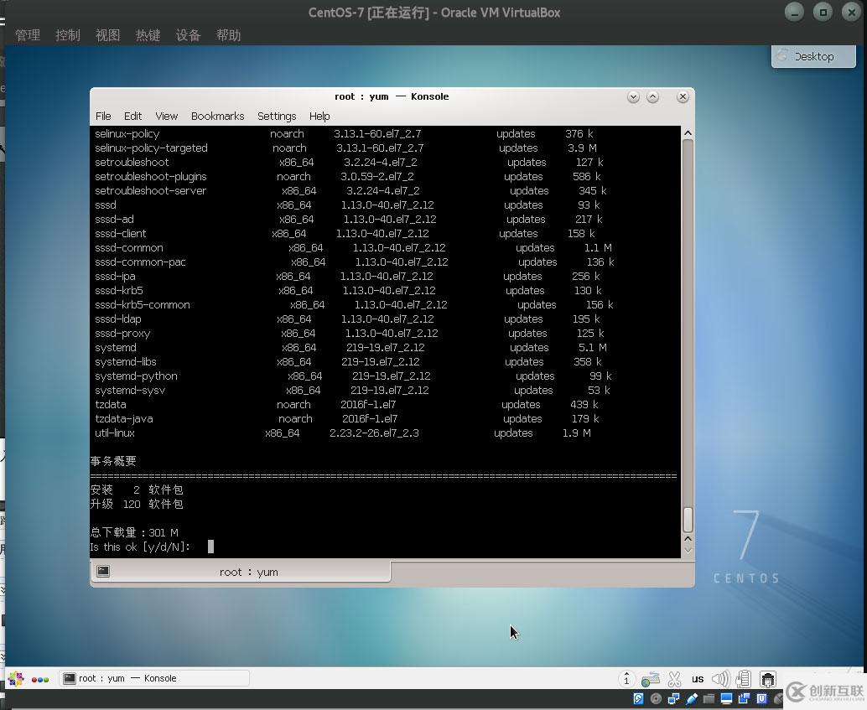Click Konsole 'keep below' down-chevron title button

(x=634, y=97)
